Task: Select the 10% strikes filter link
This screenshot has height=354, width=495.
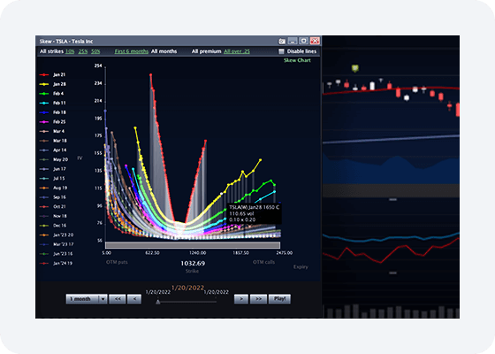Action: coord(70,51)
